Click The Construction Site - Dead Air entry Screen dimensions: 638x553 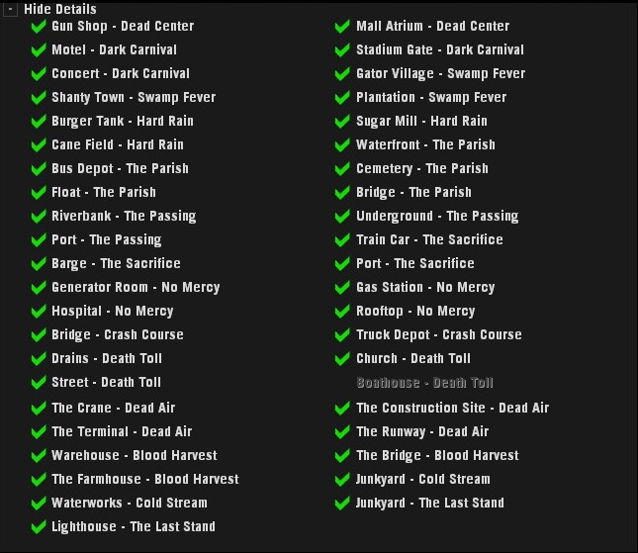pyautogui.click(x=452, y=408)
